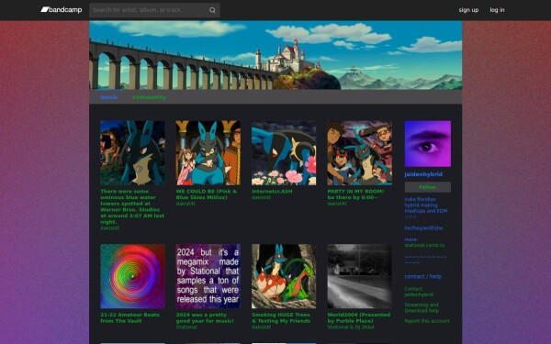
Task: Click the 'Stational & DJ 2K&4' artist text under World2004
Action: tap(351, 327)
